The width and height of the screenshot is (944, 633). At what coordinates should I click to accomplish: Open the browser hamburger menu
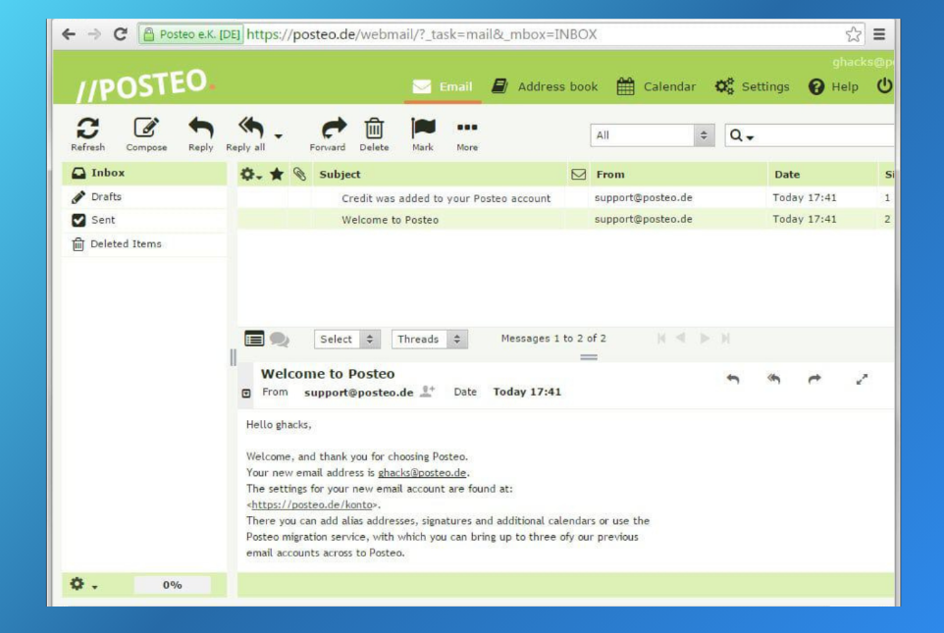click(x=879, y=34)
